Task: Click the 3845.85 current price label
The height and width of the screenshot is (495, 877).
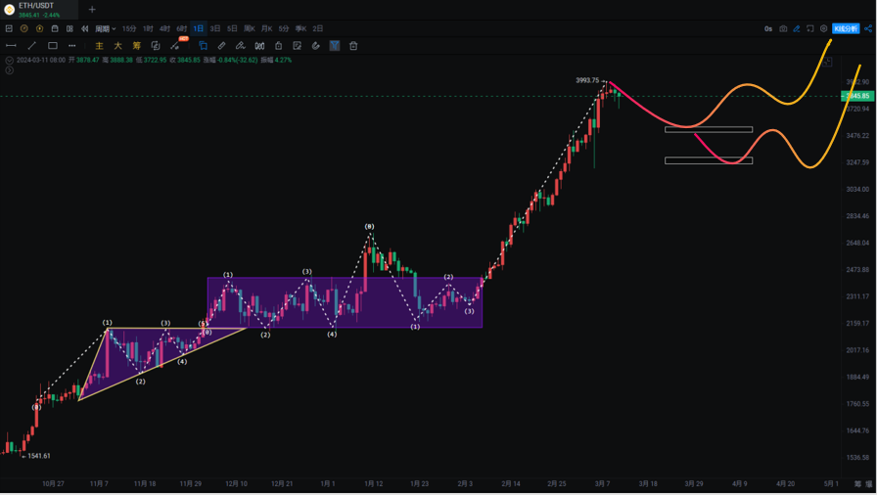Action: [x=857, y=96]
